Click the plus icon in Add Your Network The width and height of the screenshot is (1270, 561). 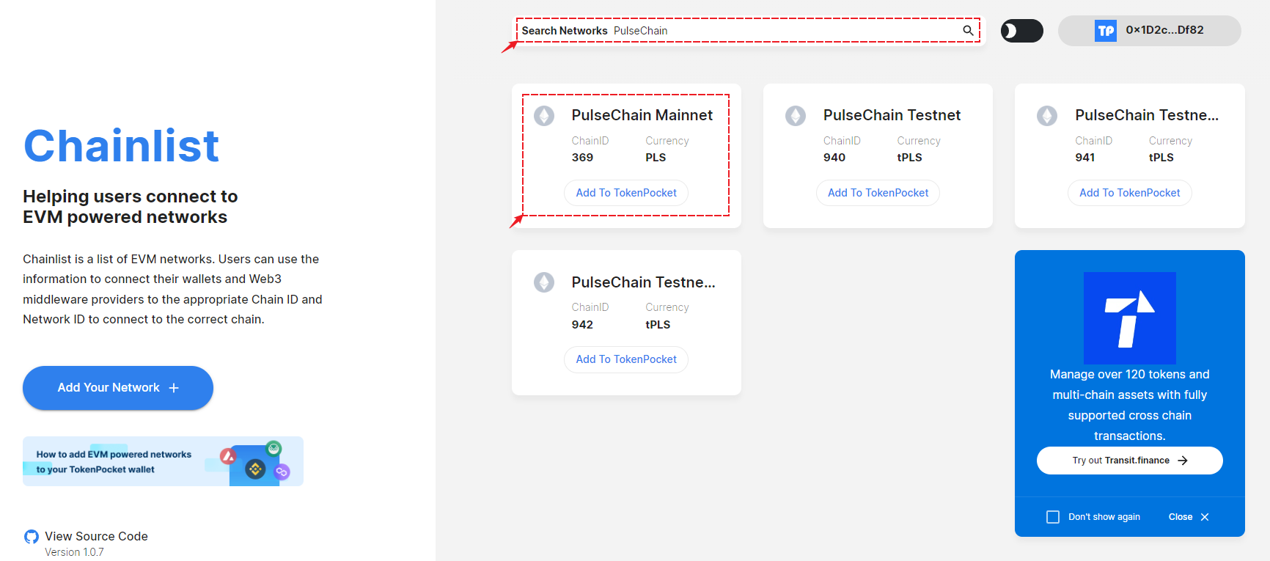coord(174,388)
